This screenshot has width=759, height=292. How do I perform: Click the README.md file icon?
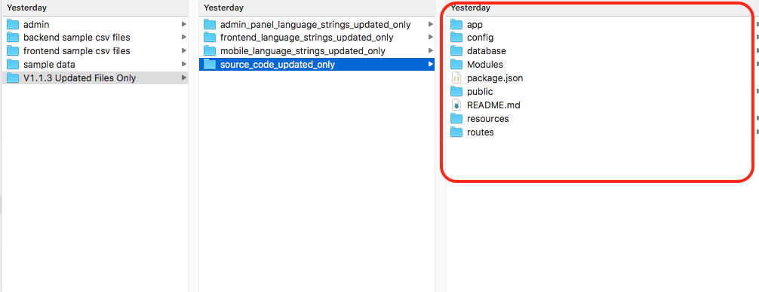(x=456, y=105)
